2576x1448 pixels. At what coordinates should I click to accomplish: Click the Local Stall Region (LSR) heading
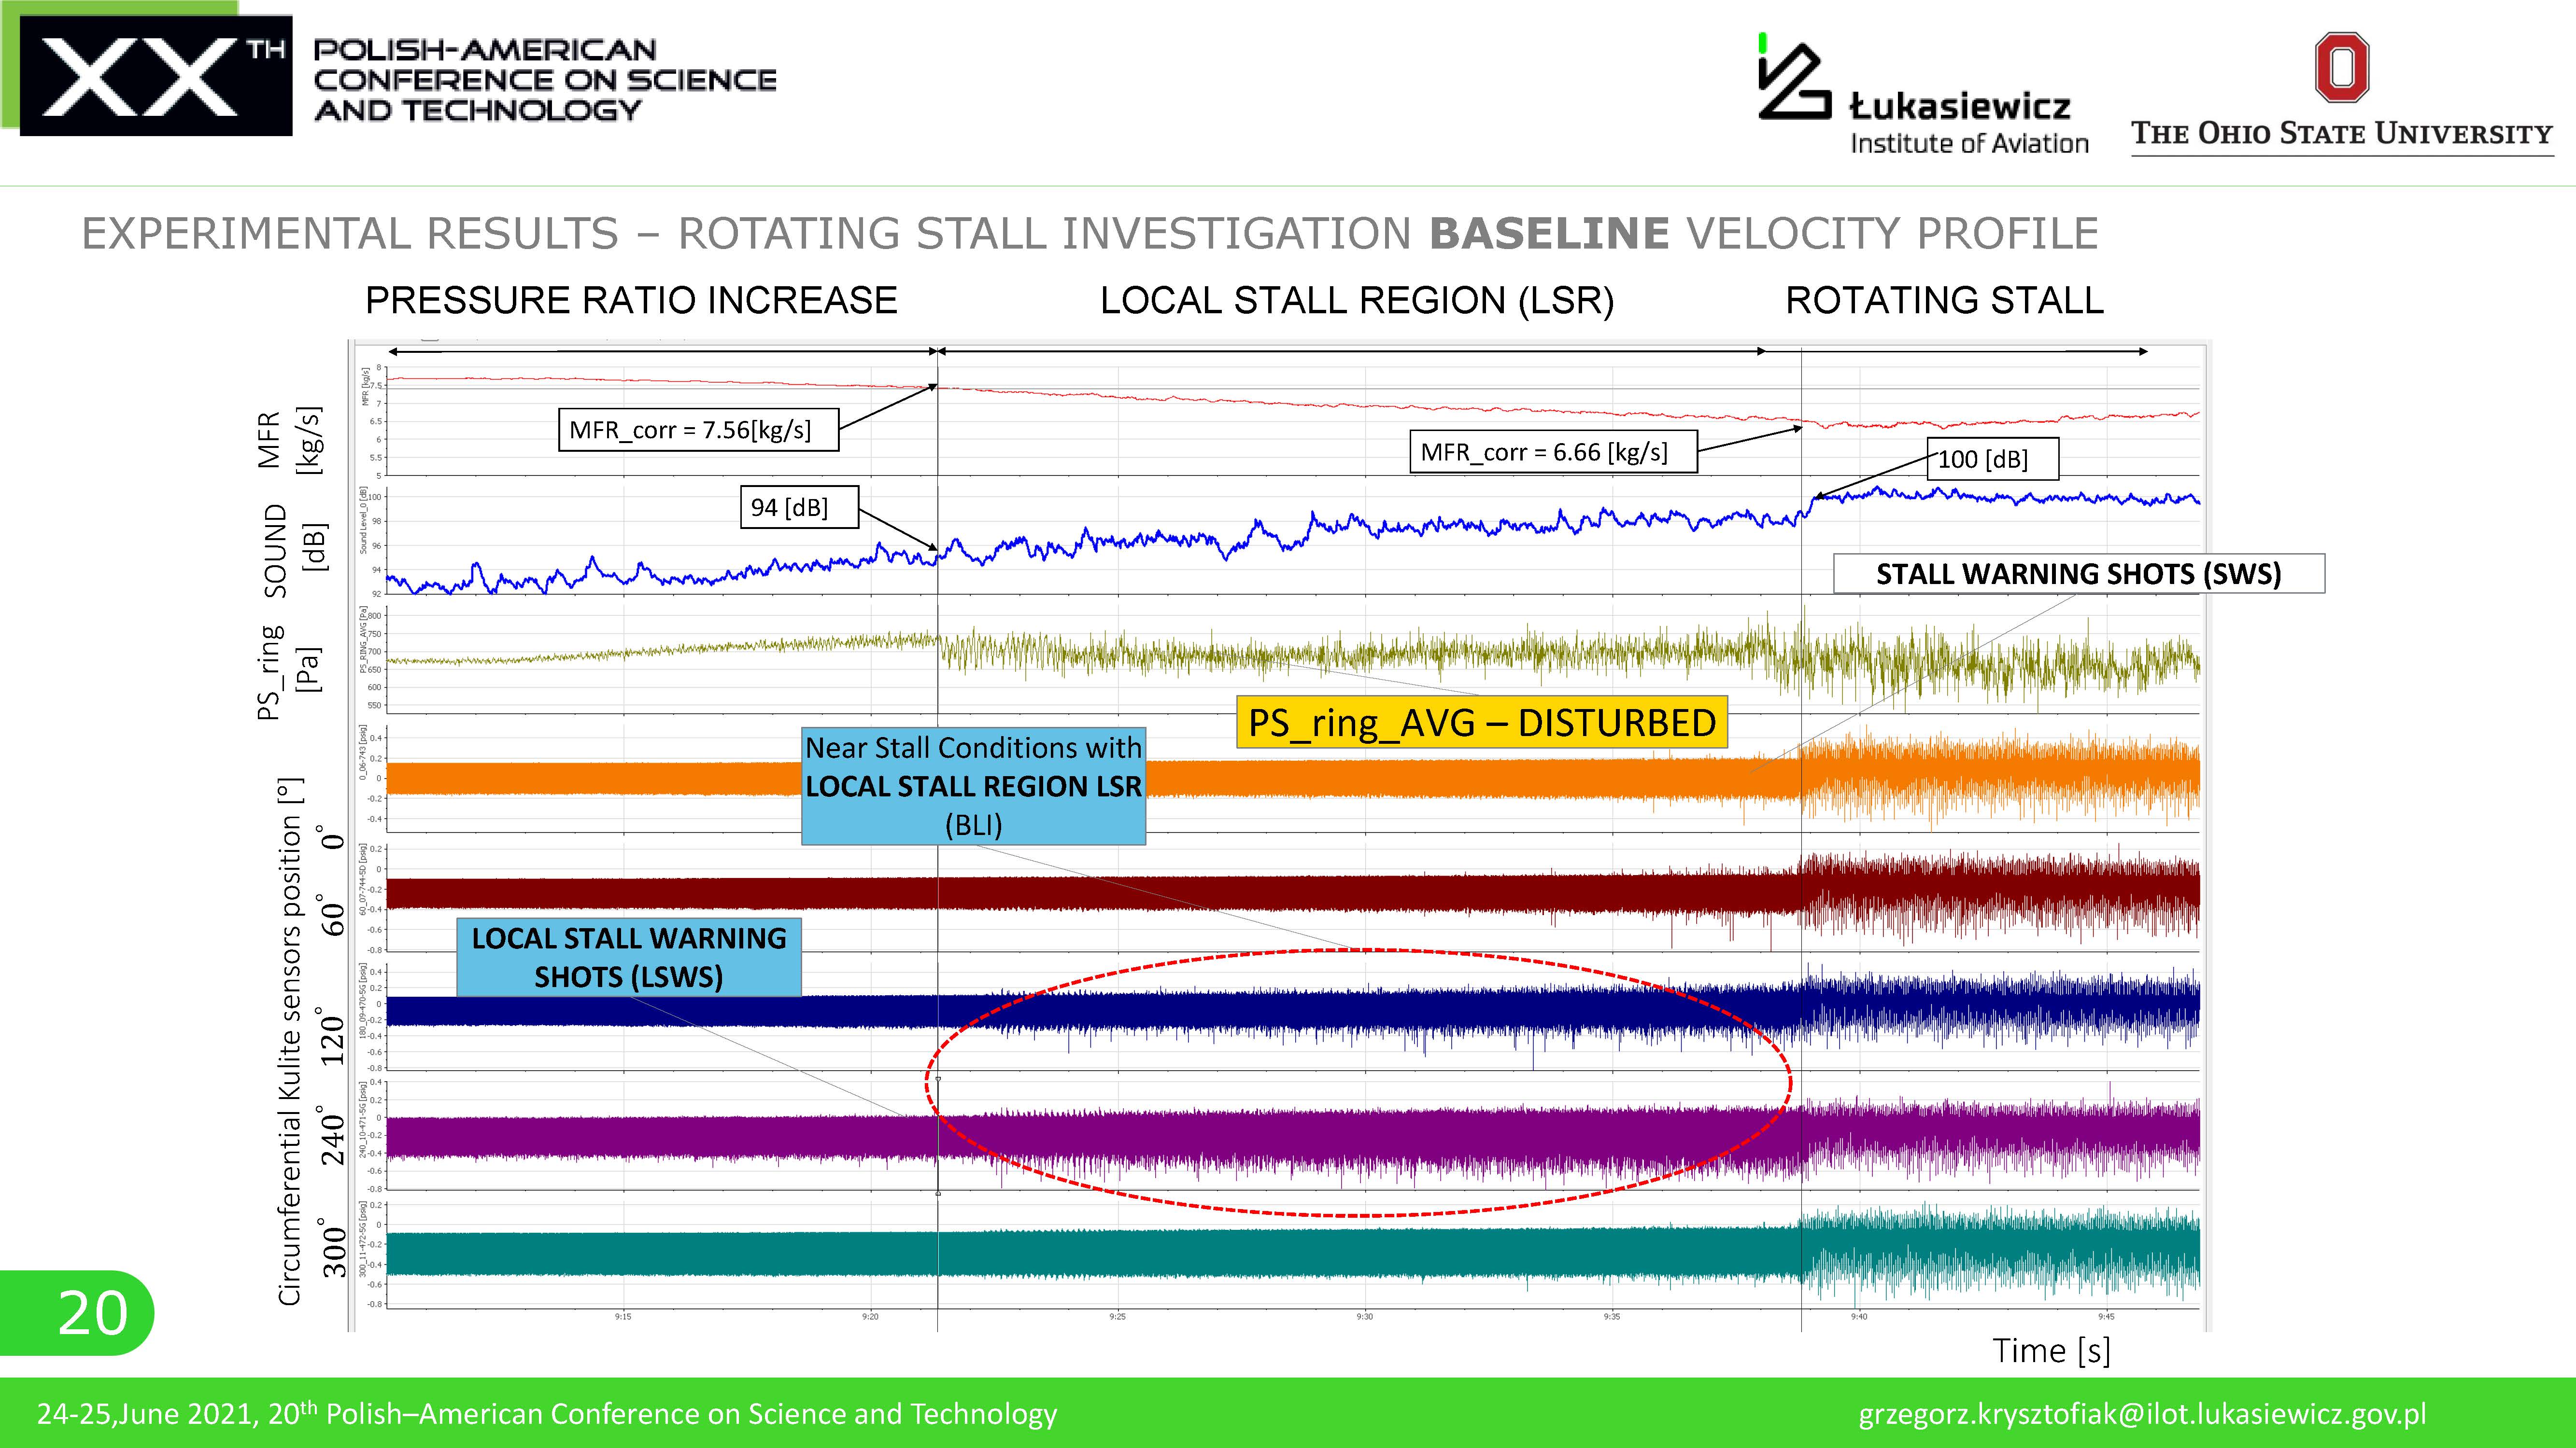1357,300
